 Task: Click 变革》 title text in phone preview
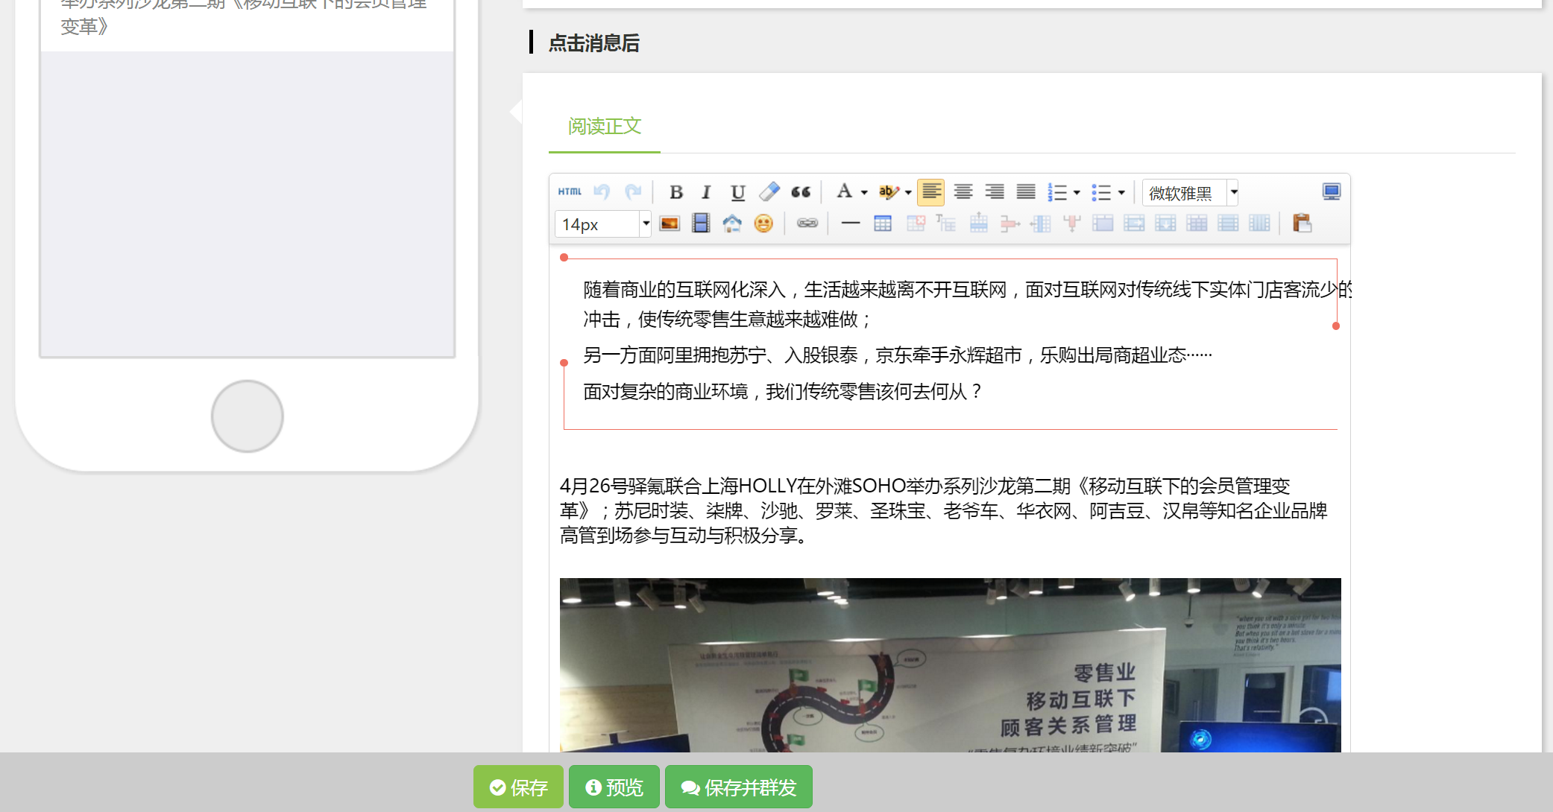point(85,27)
